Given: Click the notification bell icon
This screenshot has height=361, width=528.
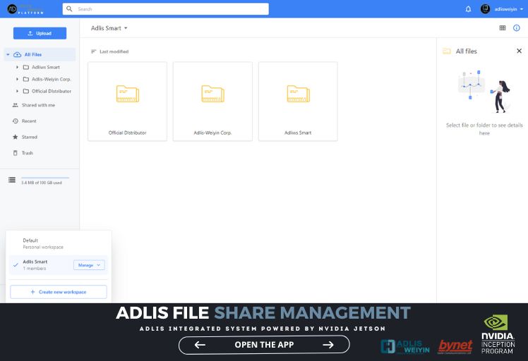Looking at the screenshot, I should [468, 9].
